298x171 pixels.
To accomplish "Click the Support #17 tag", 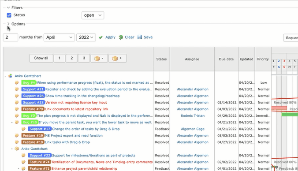I will (x=40, y=129).
